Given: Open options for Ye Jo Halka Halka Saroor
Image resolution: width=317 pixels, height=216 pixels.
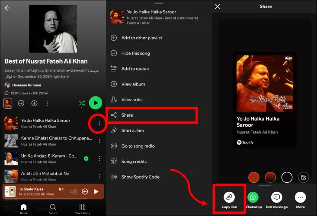Looking at the screenshot, I should coord(99,123).
